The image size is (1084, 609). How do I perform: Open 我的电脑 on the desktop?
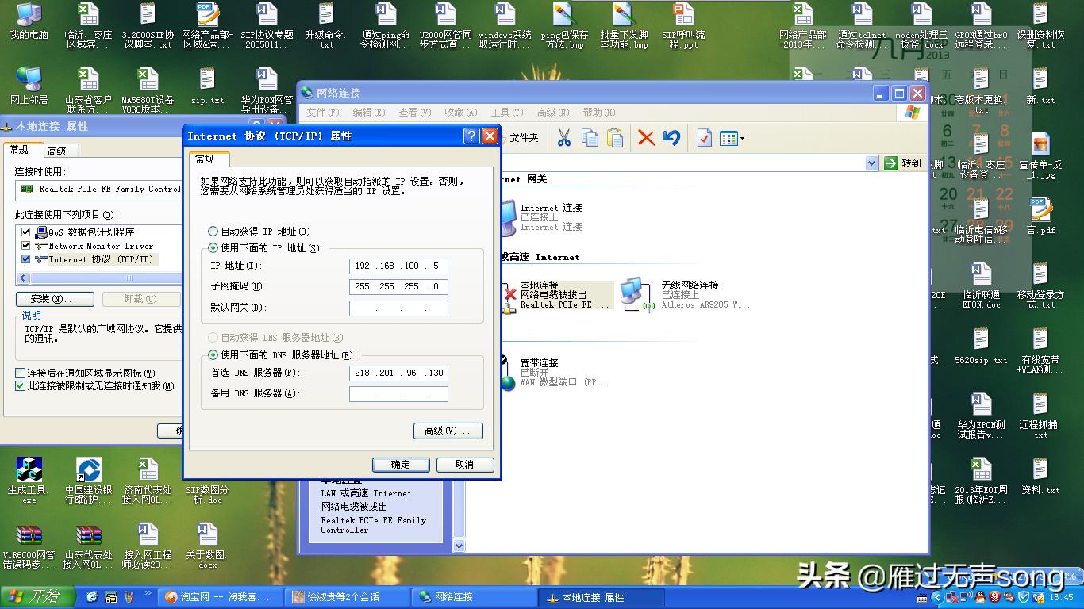pos(29,17)
